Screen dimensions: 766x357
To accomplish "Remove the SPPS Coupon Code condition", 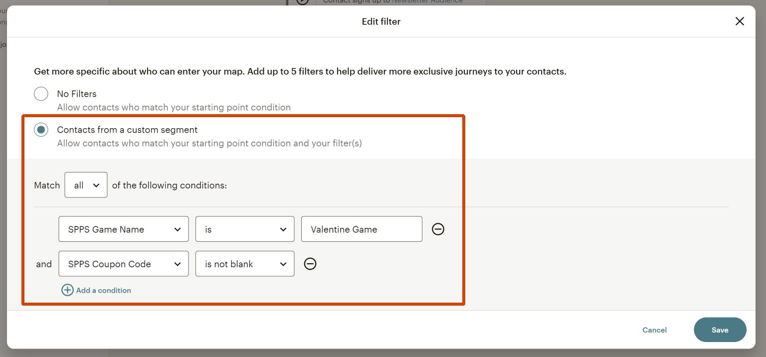I will (310, 264).
